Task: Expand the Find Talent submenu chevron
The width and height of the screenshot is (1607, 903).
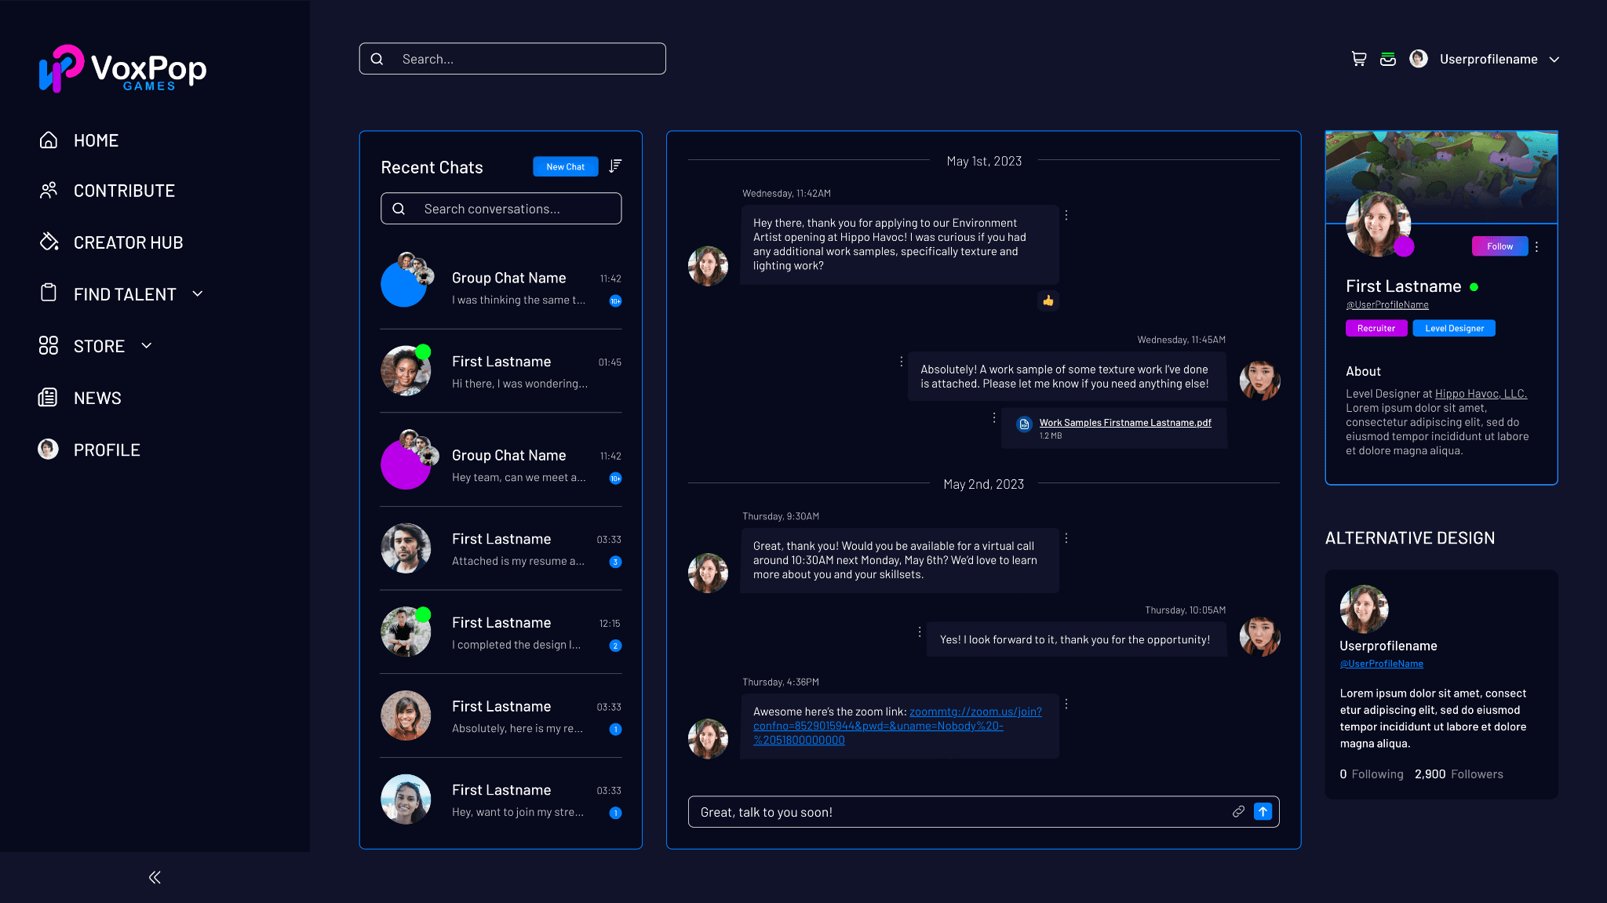Action: (x=198, y=293)
